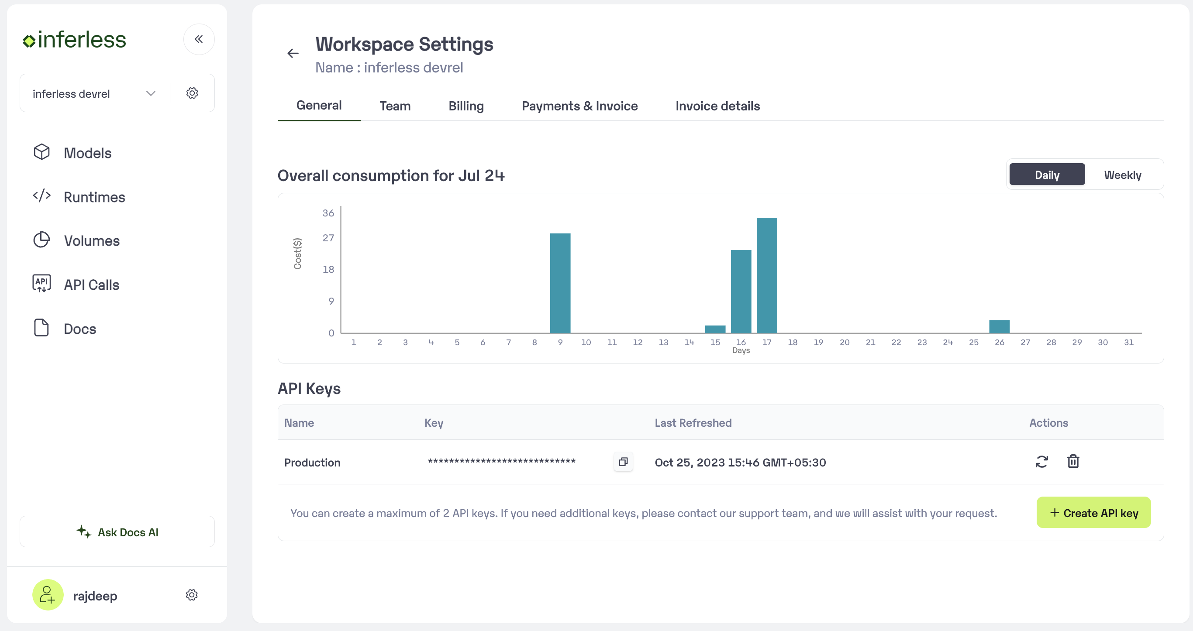Go to Models in the sidebar
Image resolution: width=1193 pixels, height=631 pixels.
tap(87, 153)
